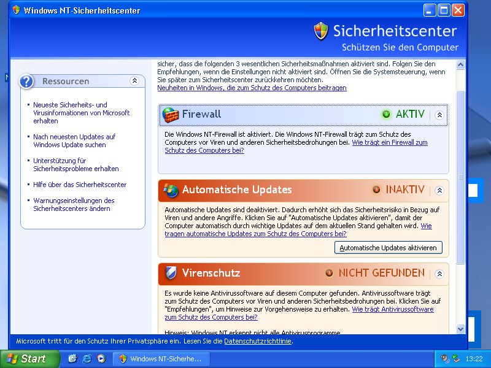Open the Windows Start menu
Screen dimensions: 491x368
pyautogui.click(x=29, y=359)
